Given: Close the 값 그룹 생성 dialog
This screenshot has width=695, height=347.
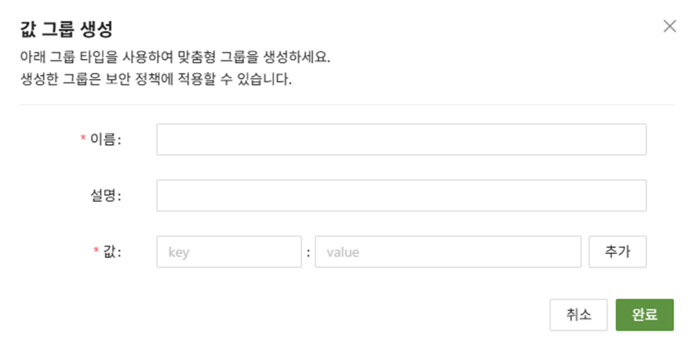Looking at the screenshot, I should pyautogui.click(x=669, y=26).
